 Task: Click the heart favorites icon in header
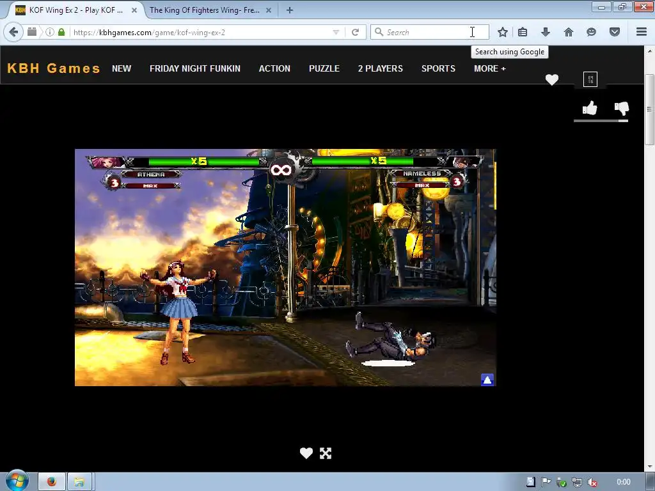pos(552,79)
